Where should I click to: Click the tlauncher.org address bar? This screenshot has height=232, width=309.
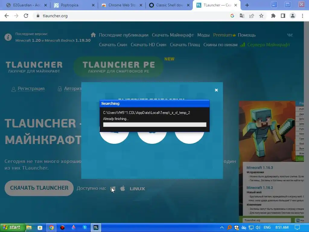tap(130, 16)
